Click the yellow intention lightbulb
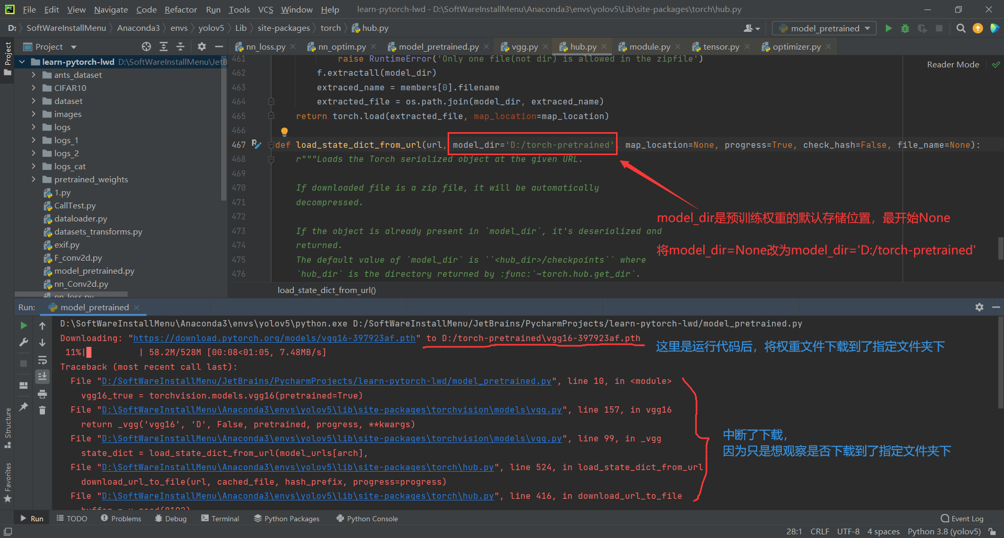Screen dimensions: 1004x538 284,132
